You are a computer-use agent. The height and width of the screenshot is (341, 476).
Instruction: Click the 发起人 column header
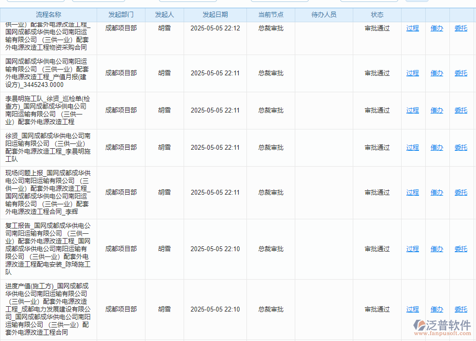point(164,14)
